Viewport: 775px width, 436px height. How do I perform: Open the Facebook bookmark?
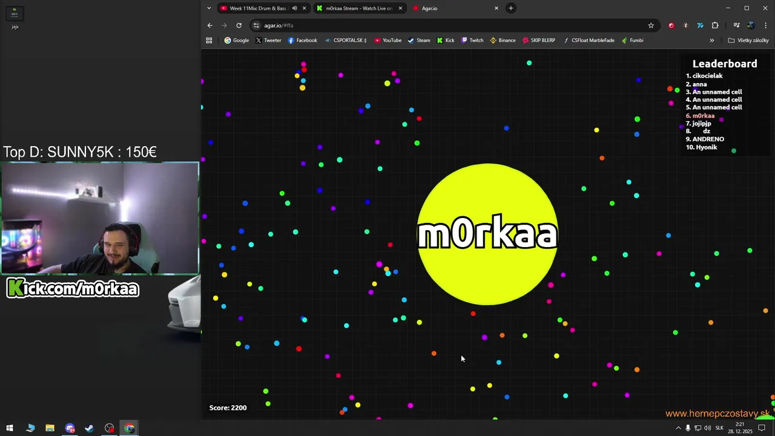tap(302, 41)
